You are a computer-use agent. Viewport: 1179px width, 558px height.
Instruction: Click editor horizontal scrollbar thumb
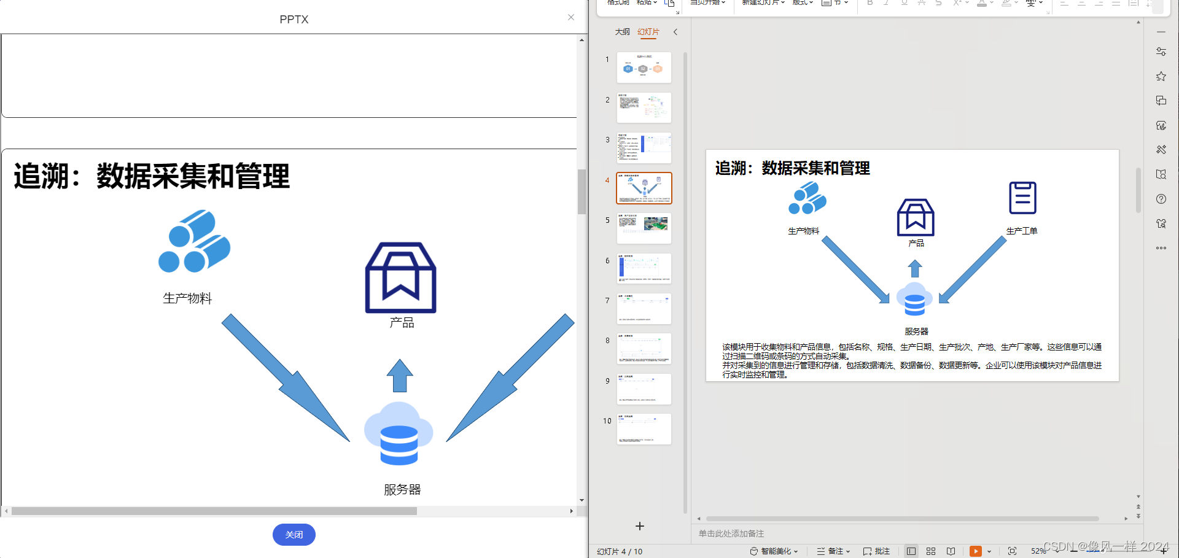tap(902, 519)
